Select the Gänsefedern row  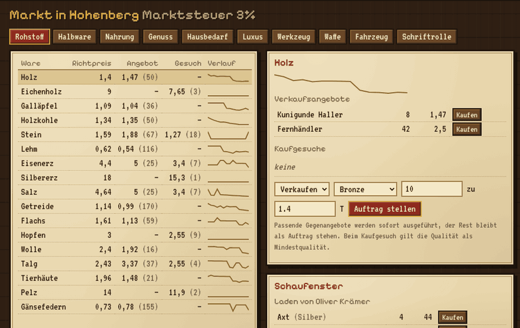click(x=134, y=307)
